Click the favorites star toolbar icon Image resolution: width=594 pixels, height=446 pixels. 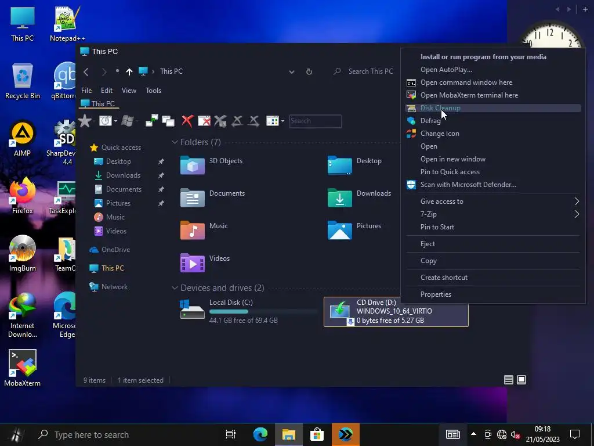click(x=85, y=121)
